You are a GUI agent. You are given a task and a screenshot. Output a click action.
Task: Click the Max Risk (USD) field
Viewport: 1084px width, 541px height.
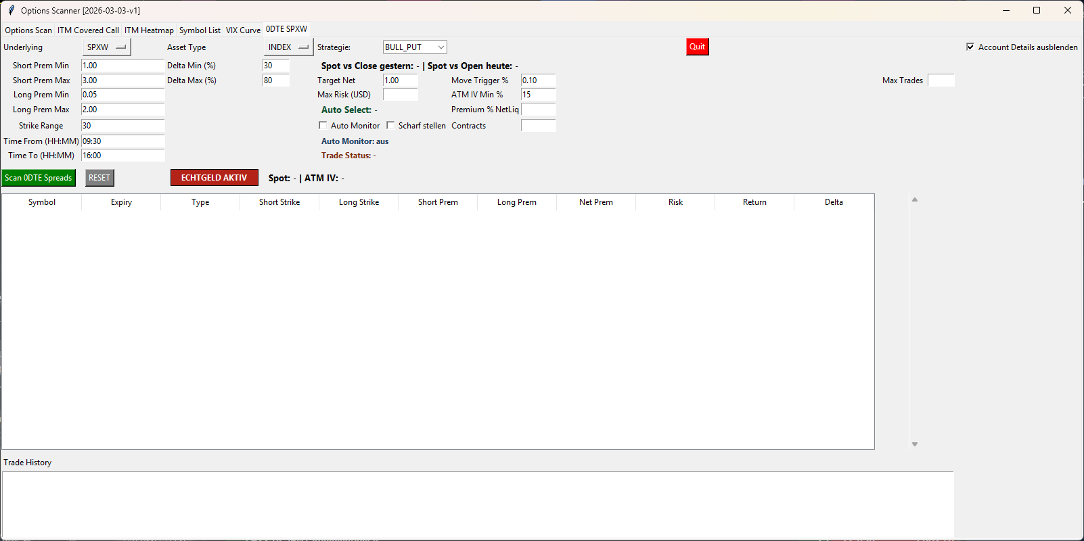pyautogui.click(x=400, y=95)
